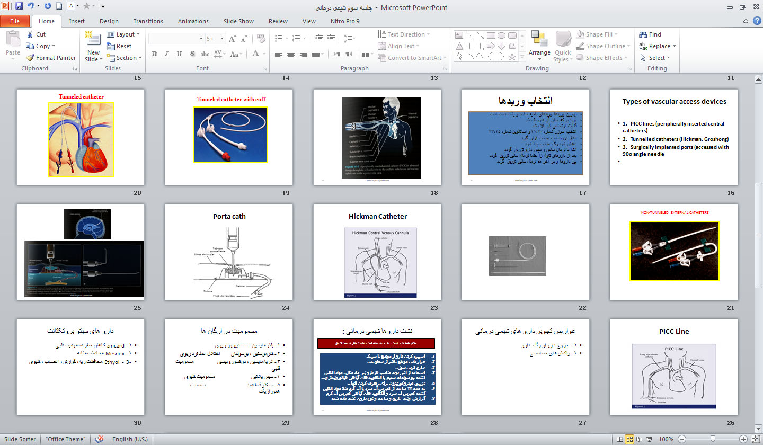Adjust the zoom slider in status bar
The height and width of the screenshot is (445, 763).
click(713, 439)
